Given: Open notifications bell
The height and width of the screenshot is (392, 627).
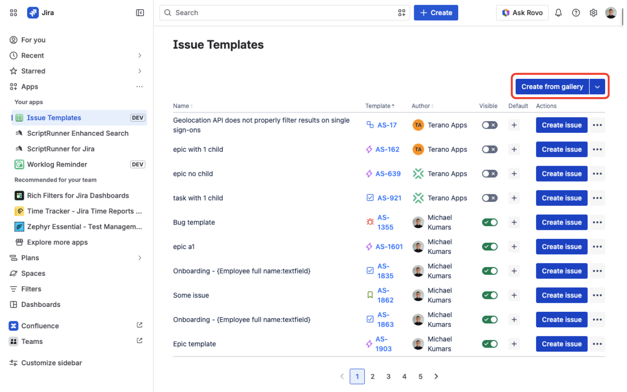Looking at the screenshot, I should [558, 13].
